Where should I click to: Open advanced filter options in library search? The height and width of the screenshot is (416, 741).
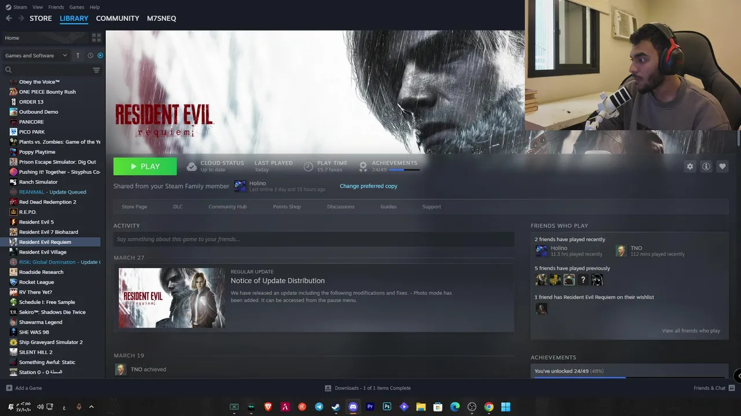tap(96, 70)
